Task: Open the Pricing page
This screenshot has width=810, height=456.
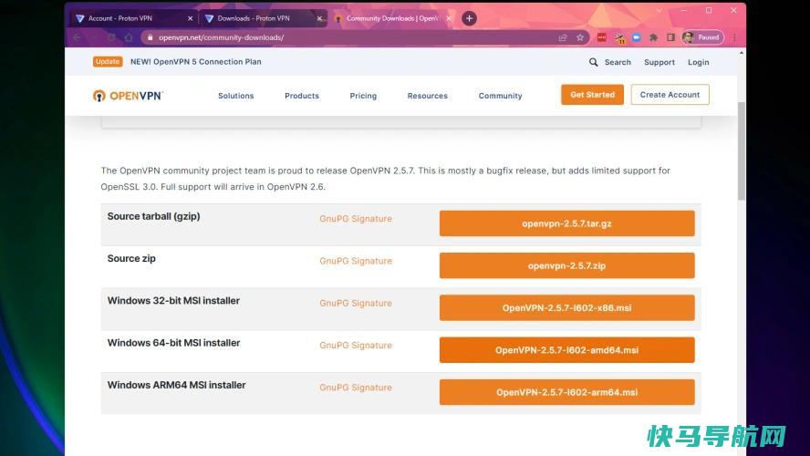Action: coord(363,96)
